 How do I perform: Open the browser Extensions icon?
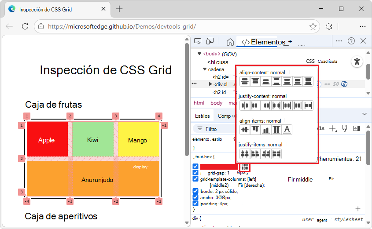[329, 26]
